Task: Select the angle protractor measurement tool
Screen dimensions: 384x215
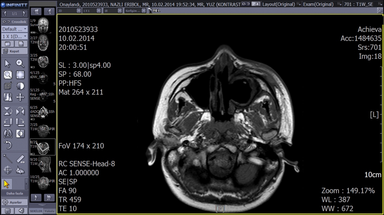Action: [20, 170]
